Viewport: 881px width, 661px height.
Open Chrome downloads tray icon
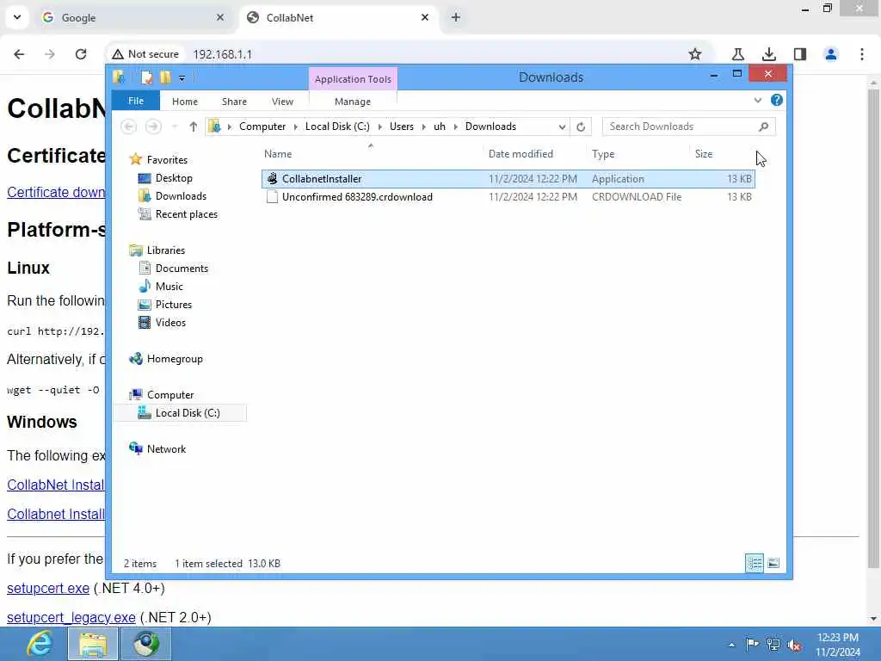coord(768,54)
